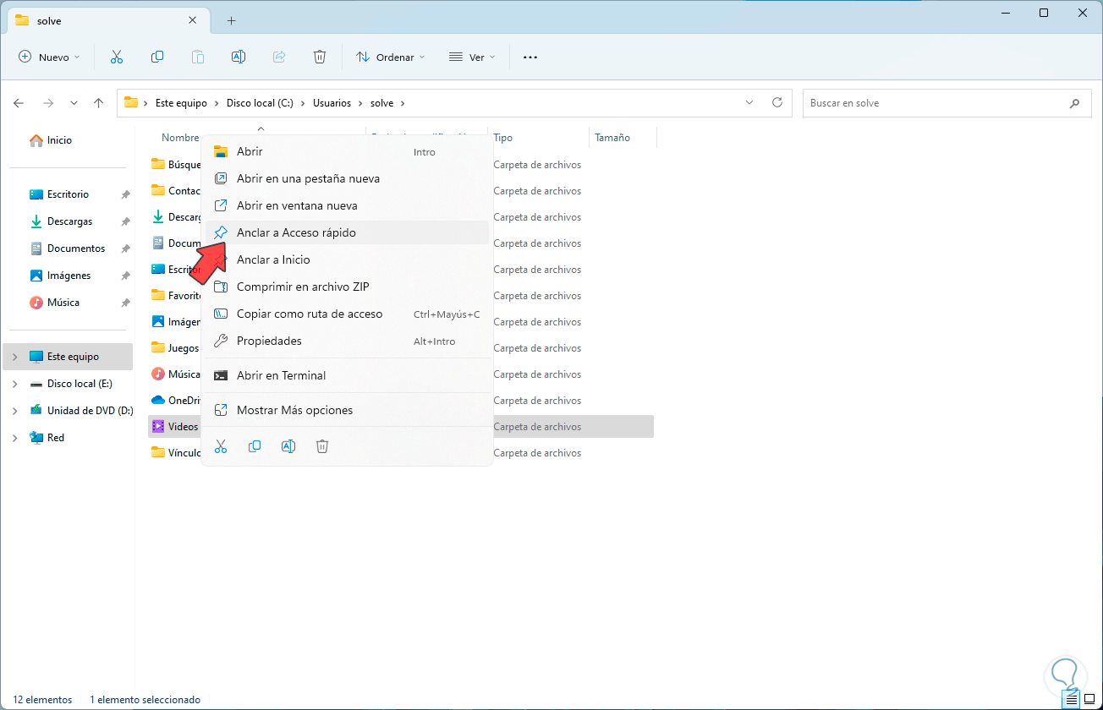Expand the Este equipo tree node

pos(15,357)
